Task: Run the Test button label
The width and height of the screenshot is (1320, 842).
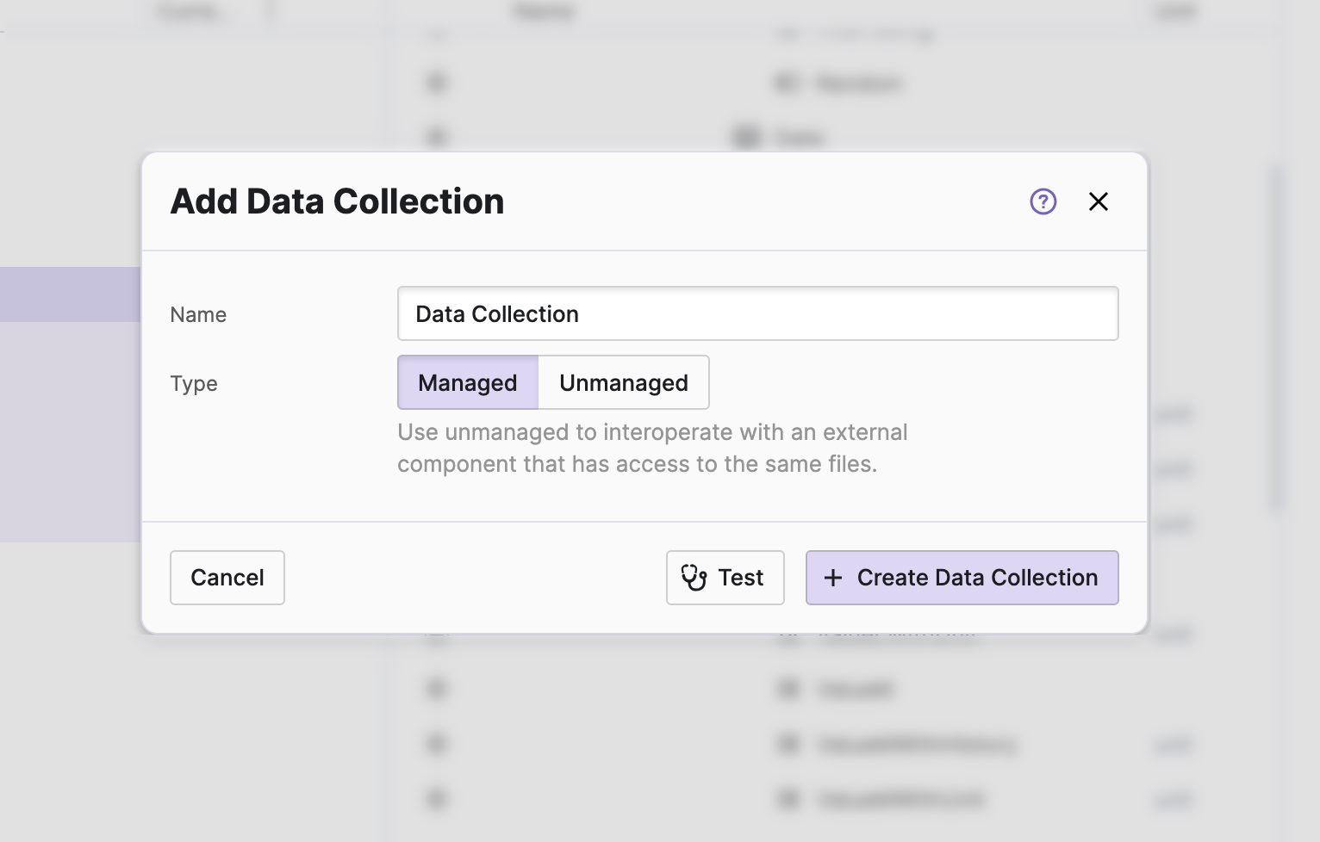Action: (741, 578)
